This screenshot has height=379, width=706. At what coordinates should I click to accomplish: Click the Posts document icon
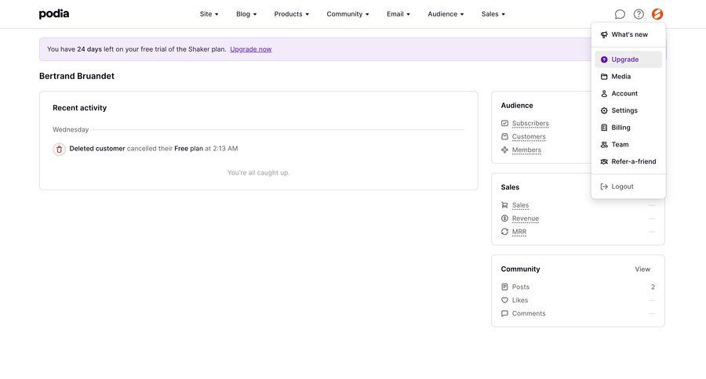504,287
